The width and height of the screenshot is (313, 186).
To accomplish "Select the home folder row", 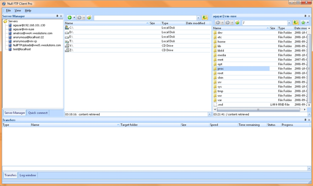I will [260, 41].
